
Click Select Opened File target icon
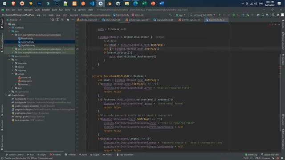[x=53, y=20]
